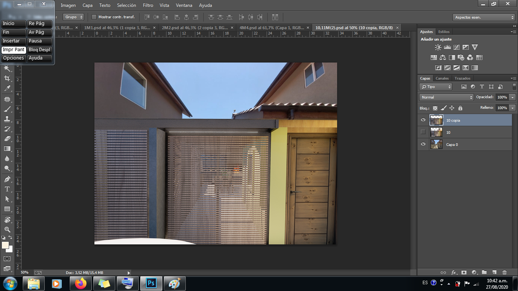Image resolution: width=518 pixels, height=291 pixels.
Task: Select the Gradient tool
Action: point(7,149)
